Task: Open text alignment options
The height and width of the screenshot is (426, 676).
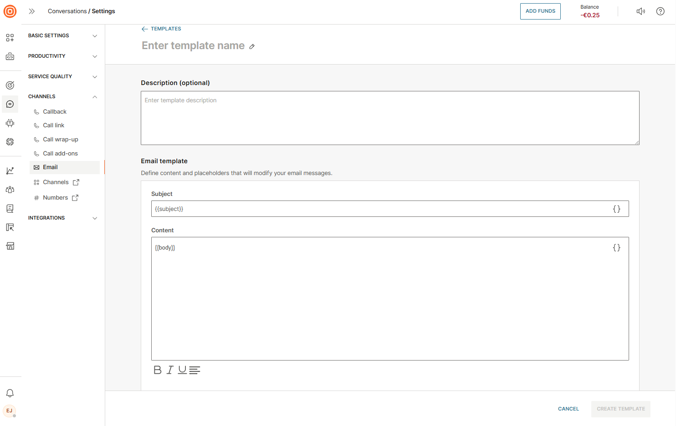Action: coord(195,370)
